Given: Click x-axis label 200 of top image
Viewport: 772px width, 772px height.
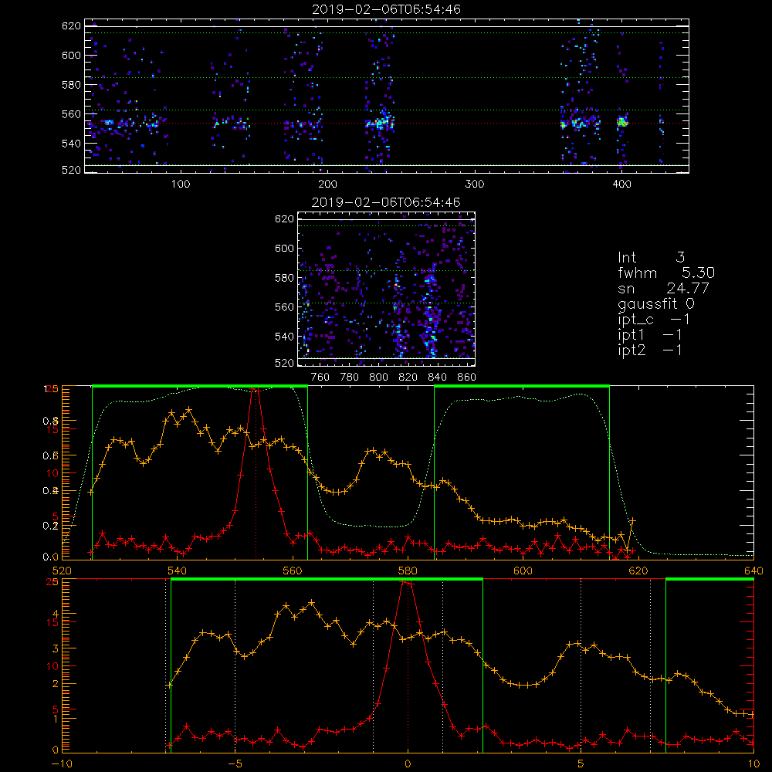Looking at the screenshot, I should tap(327, 185).
